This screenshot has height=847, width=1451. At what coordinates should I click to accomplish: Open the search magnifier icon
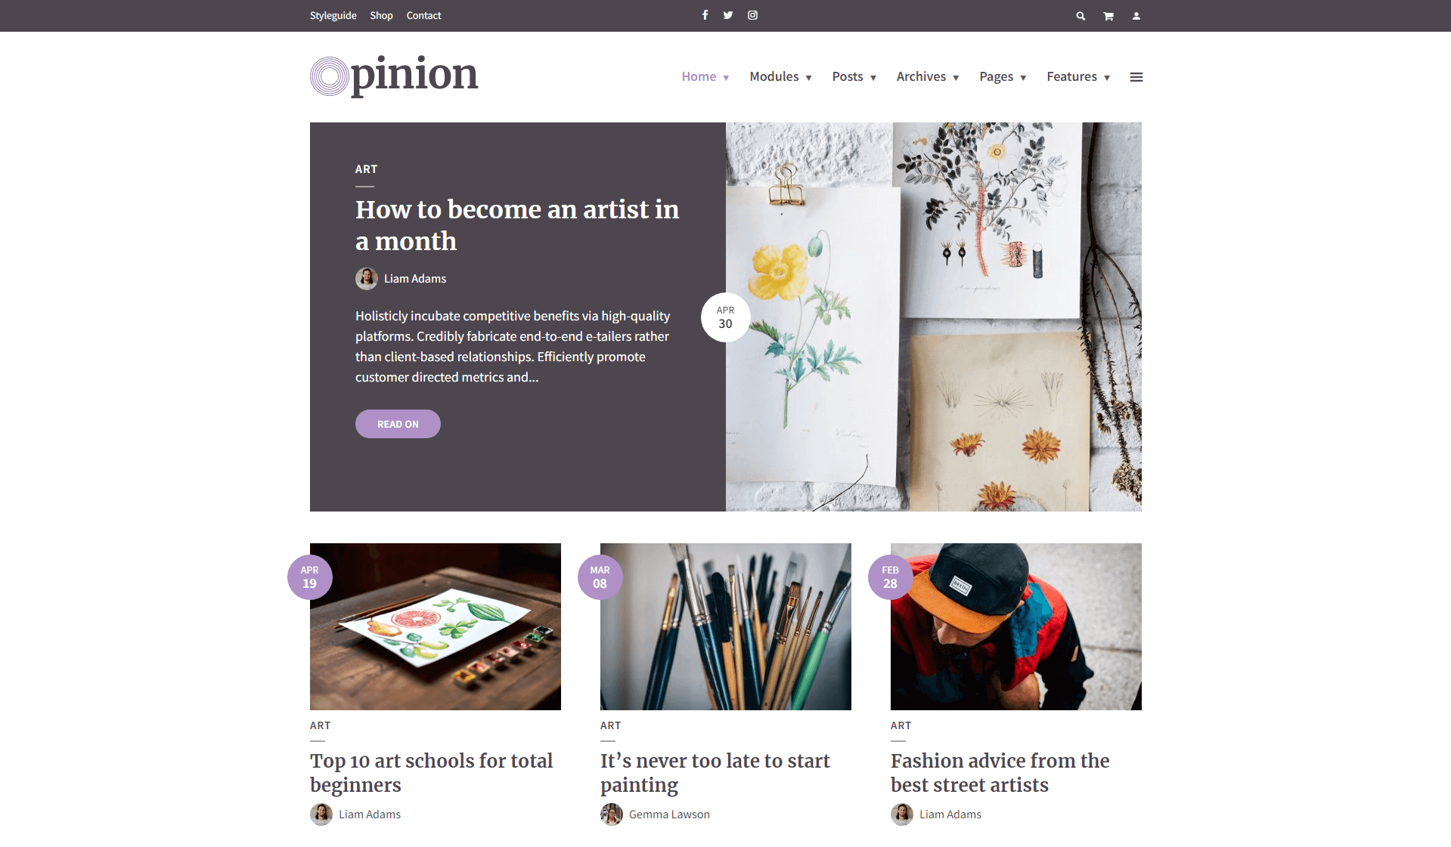click(x=1080, y=16)
